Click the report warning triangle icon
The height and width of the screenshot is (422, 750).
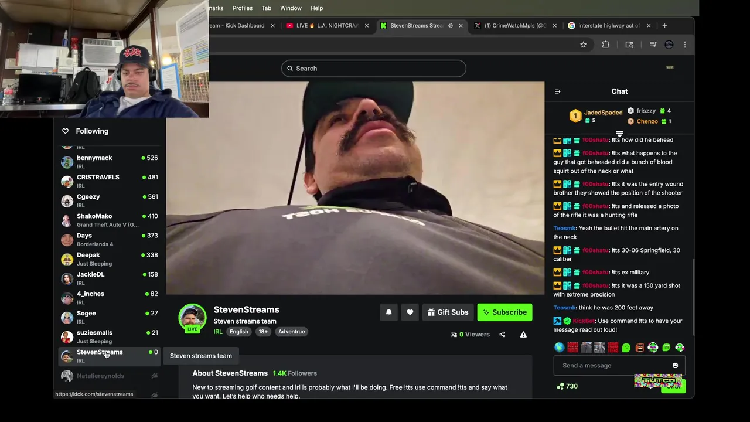coord(523,335)
